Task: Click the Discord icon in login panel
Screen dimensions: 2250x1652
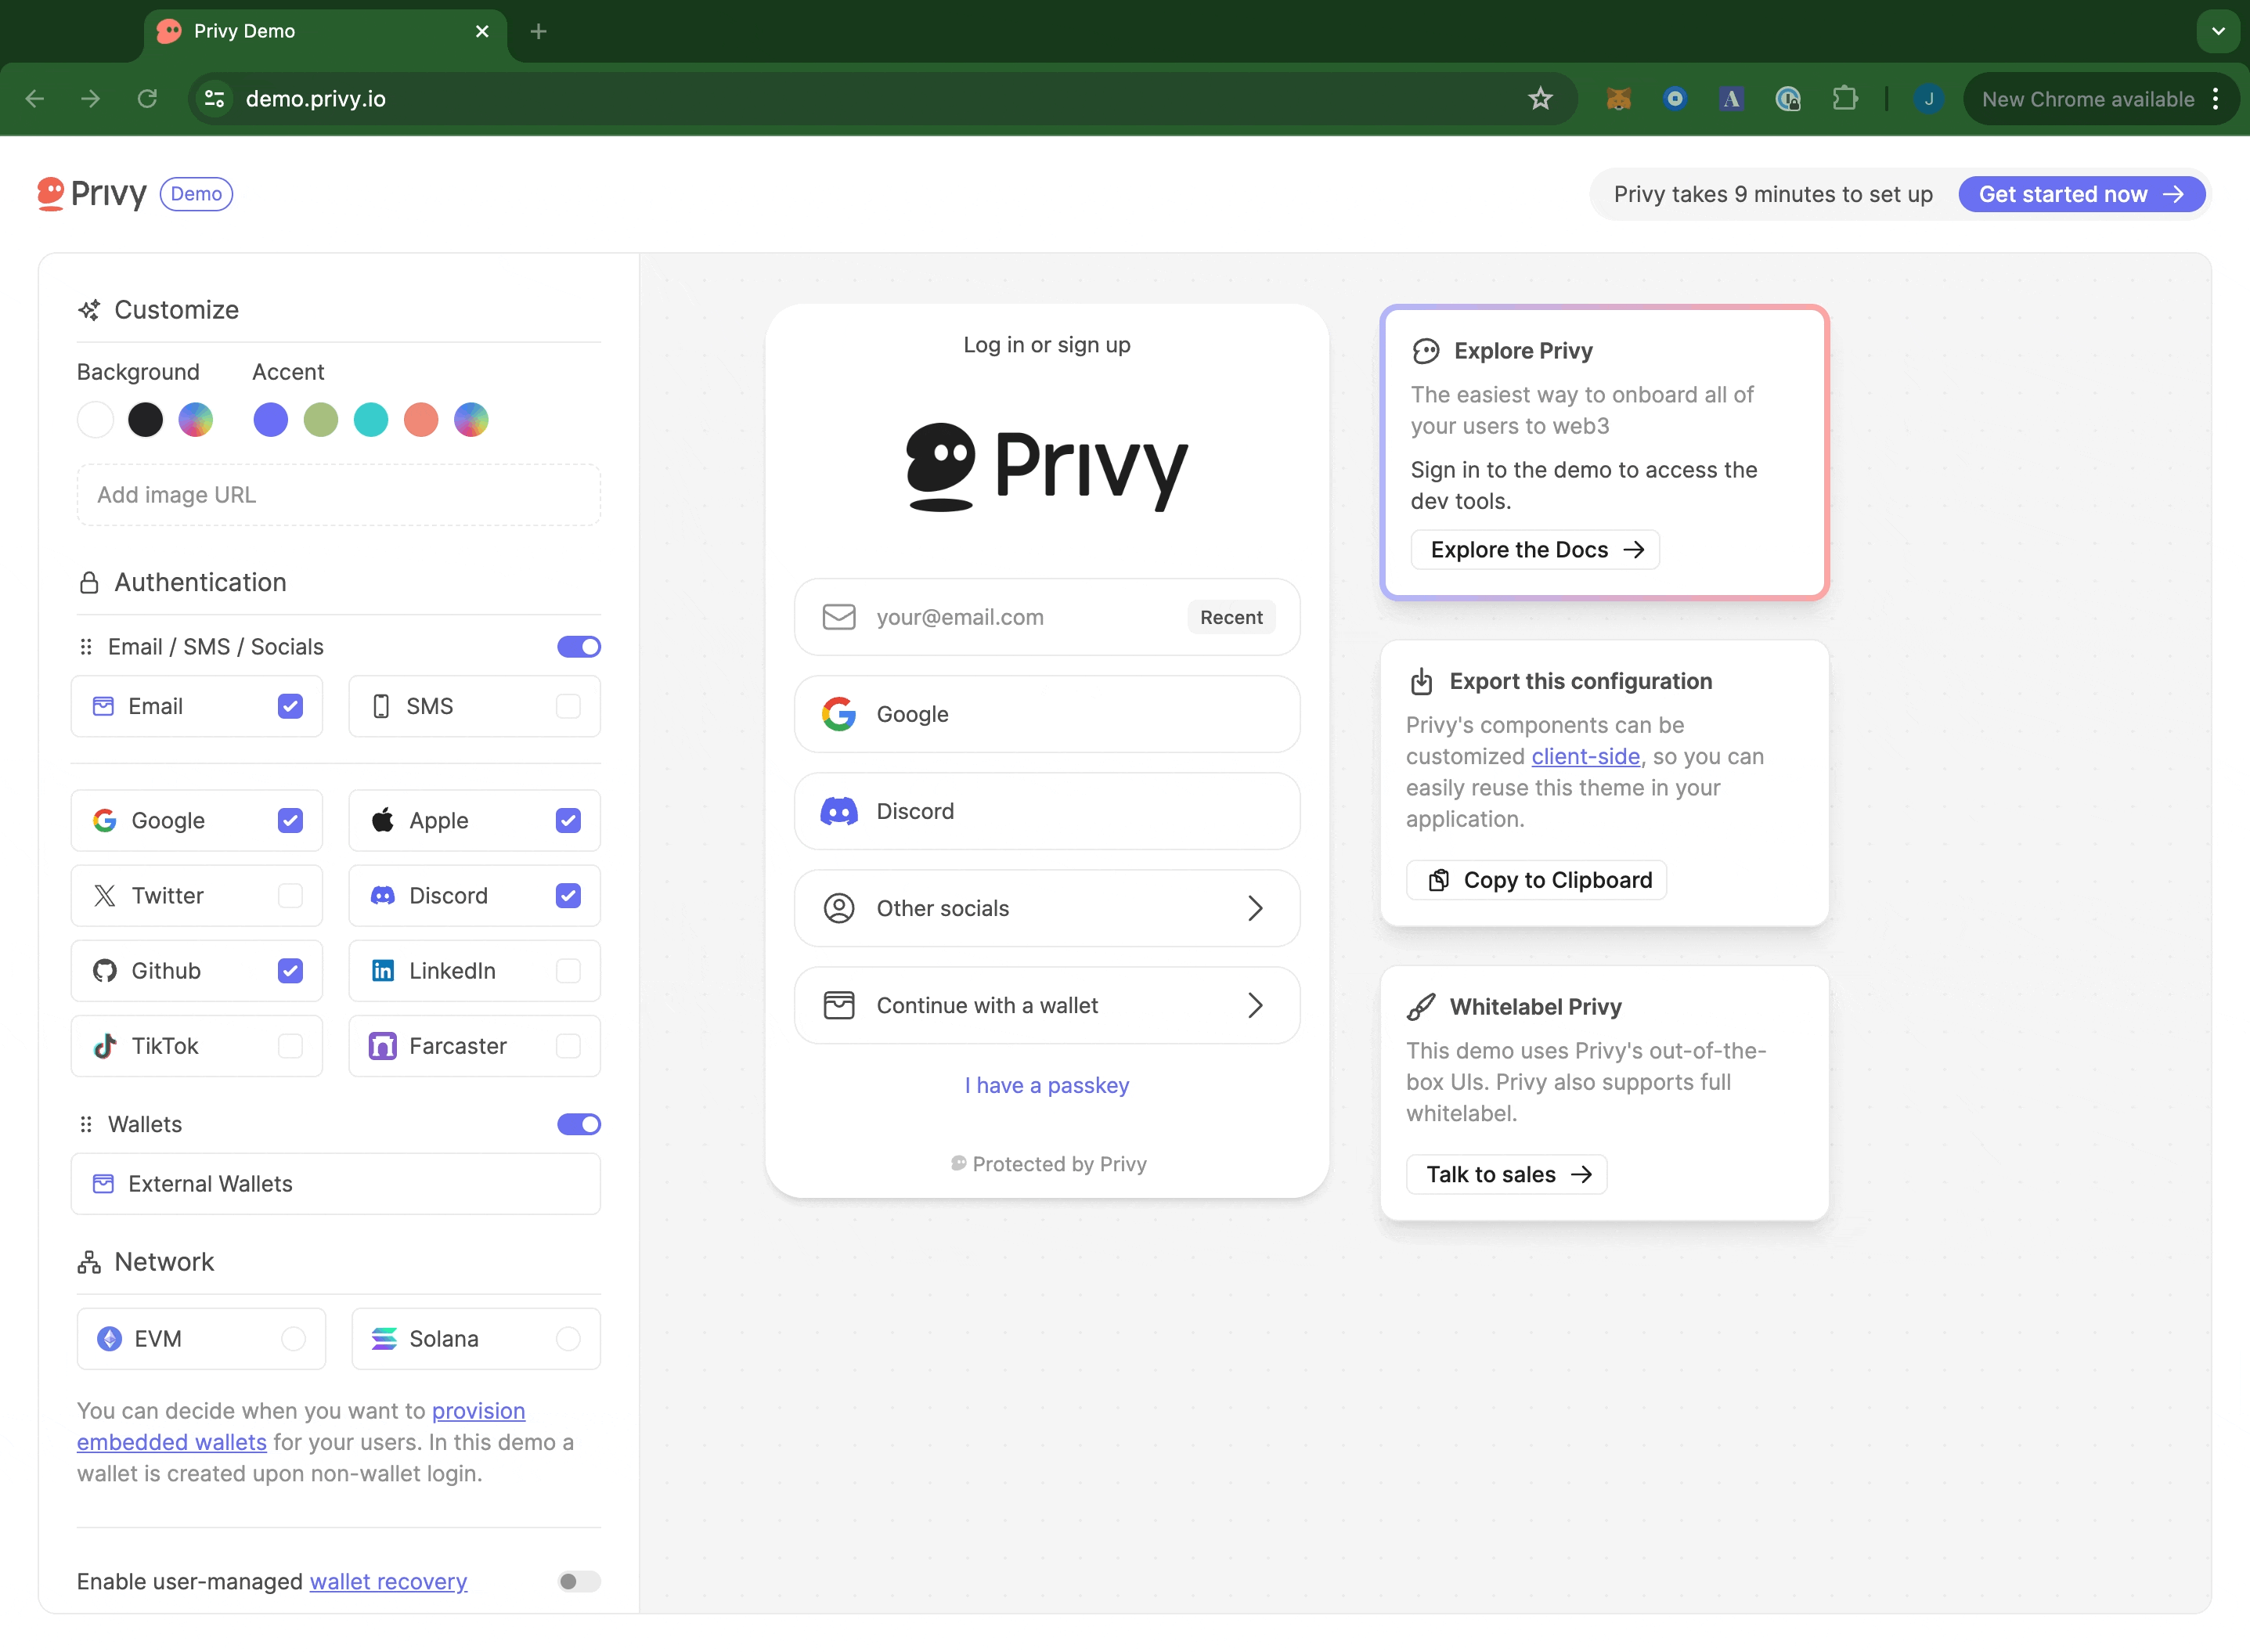Action: [838, 811]
